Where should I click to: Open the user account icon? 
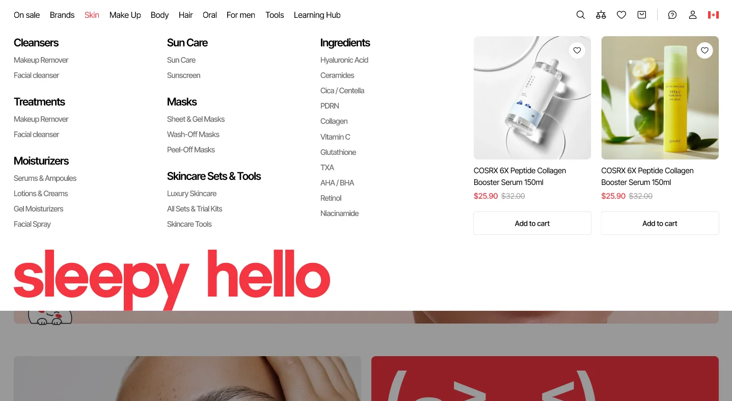point(692,15)
